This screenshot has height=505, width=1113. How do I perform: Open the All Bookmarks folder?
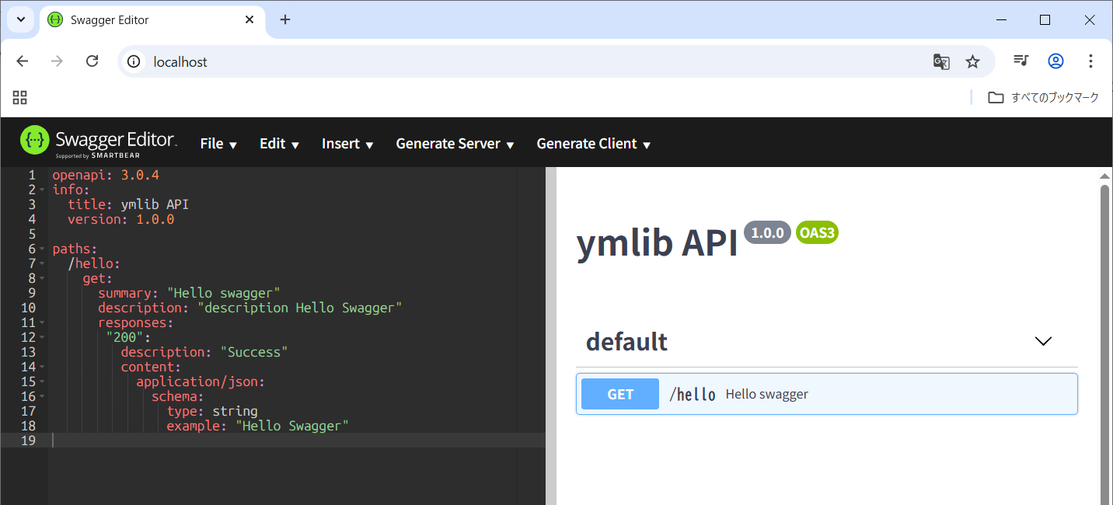(1044, 97)
